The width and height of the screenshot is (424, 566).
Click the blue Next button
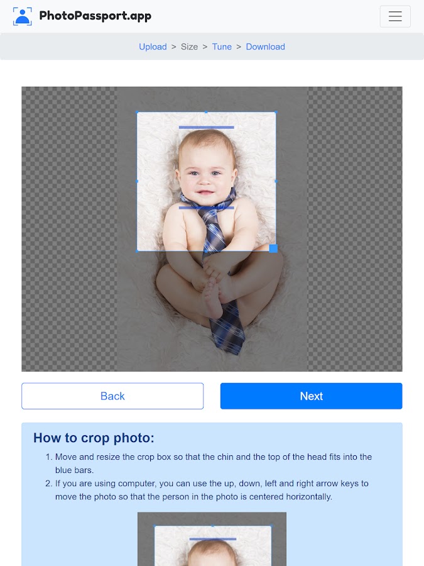[311, 396]
